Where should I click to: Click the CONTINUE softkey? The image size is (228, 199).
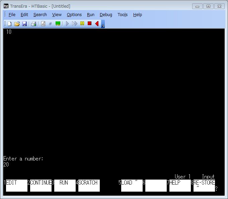41,186
